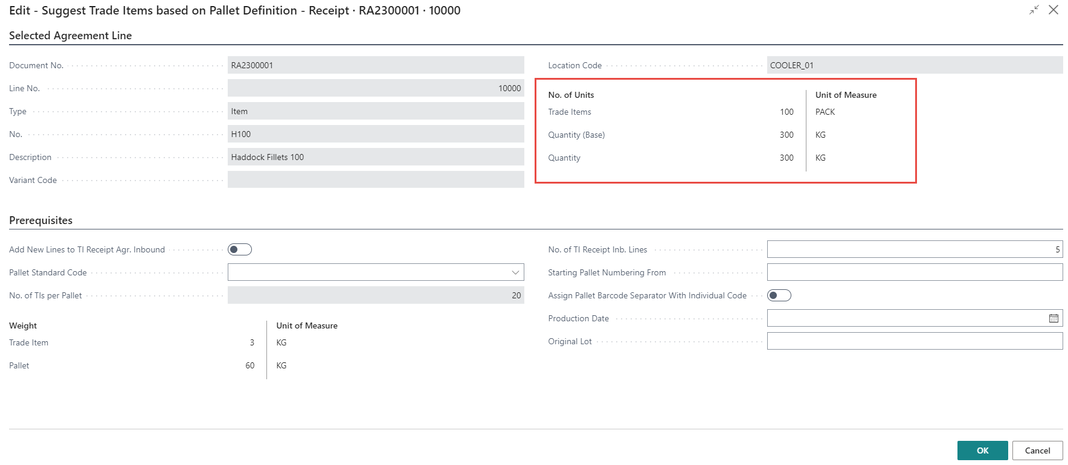Confirm the dialog with OK
This screenshot has width=1068, height=465.
pos(982,451)
